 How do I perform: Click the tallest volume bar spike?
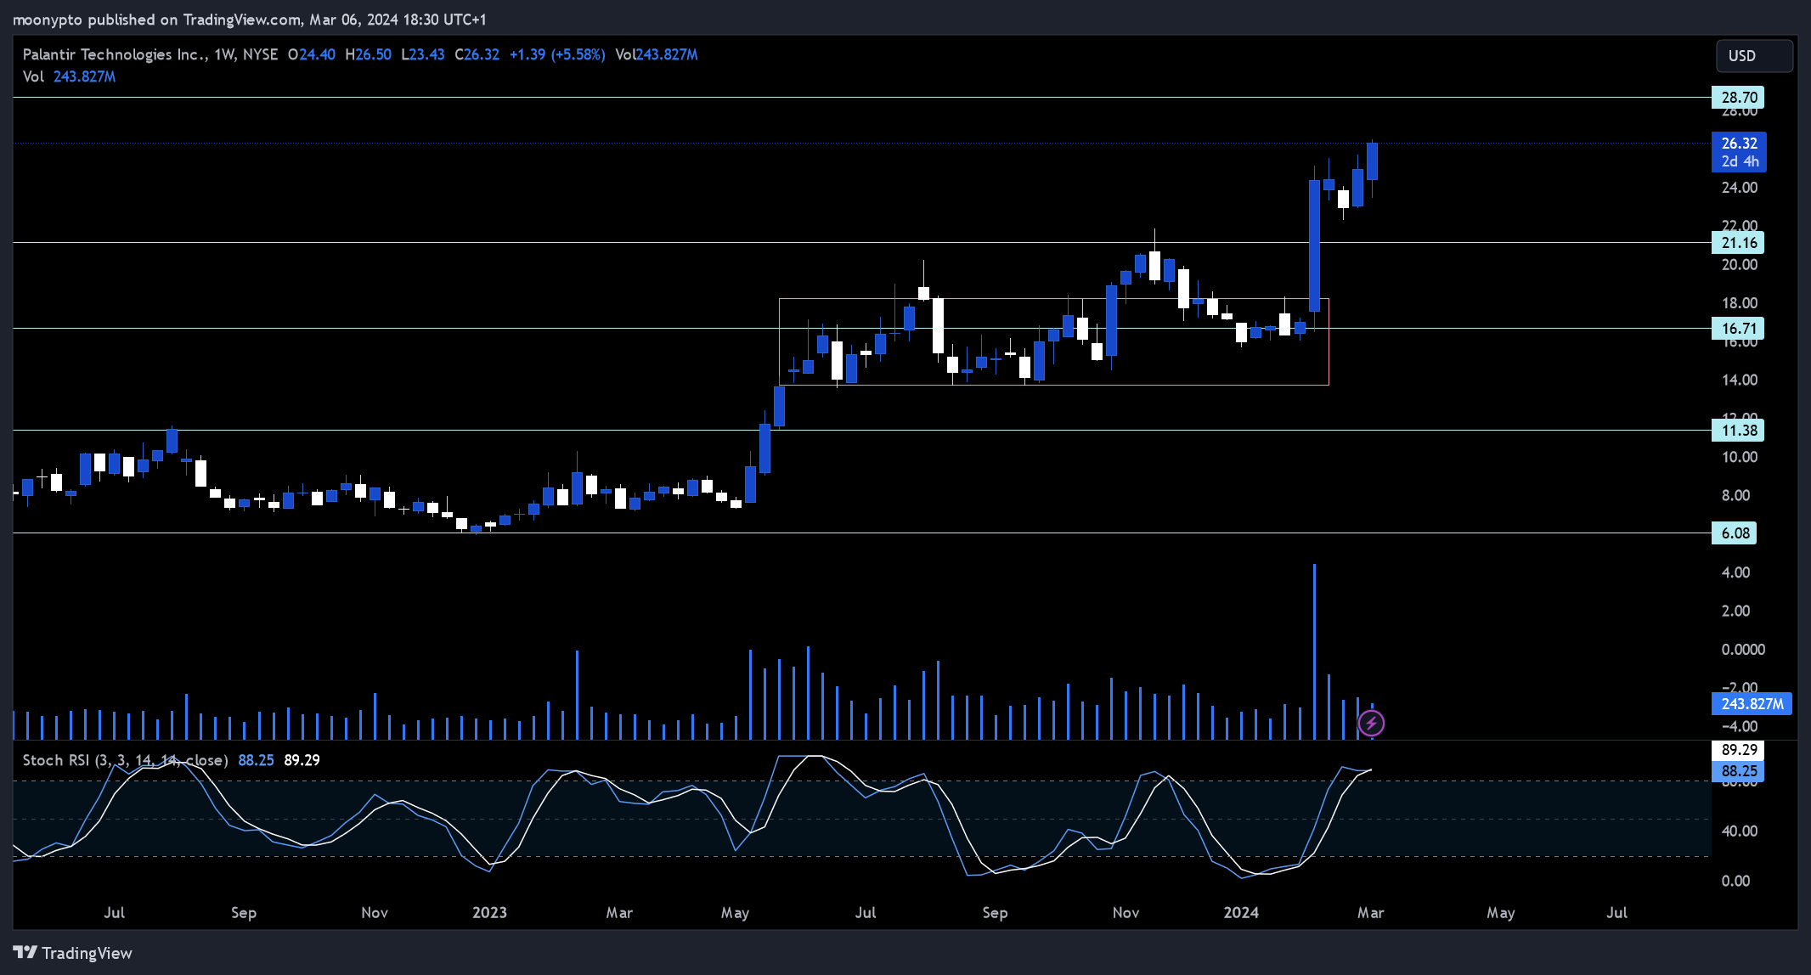(1314, 651)
